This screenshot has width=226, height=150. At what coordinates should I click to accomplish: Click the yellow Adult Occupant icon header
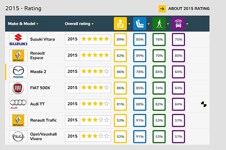point(120,24)
